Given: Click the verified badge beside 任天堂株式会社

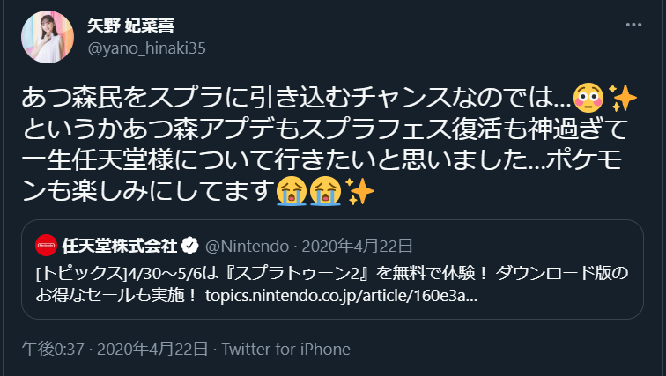Looking at the screenshot, I should [189, 243].
